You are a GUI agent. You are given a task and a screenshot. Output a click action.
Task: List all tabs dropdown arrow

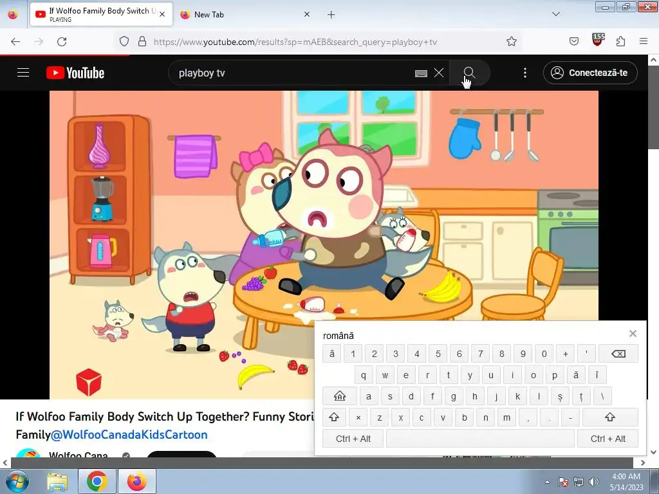click(x=556, y=14)
